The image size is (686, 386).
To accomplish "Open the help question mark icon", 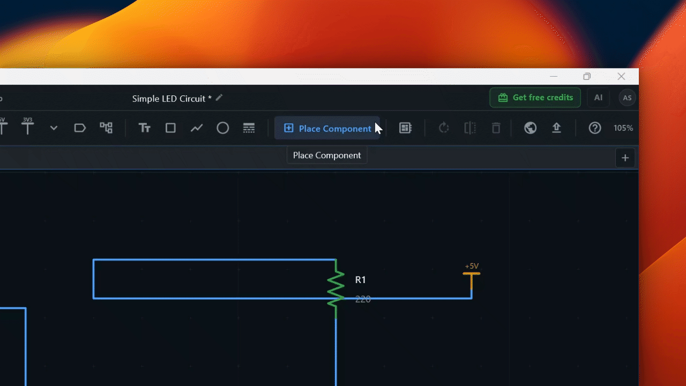I will (595, 128).
